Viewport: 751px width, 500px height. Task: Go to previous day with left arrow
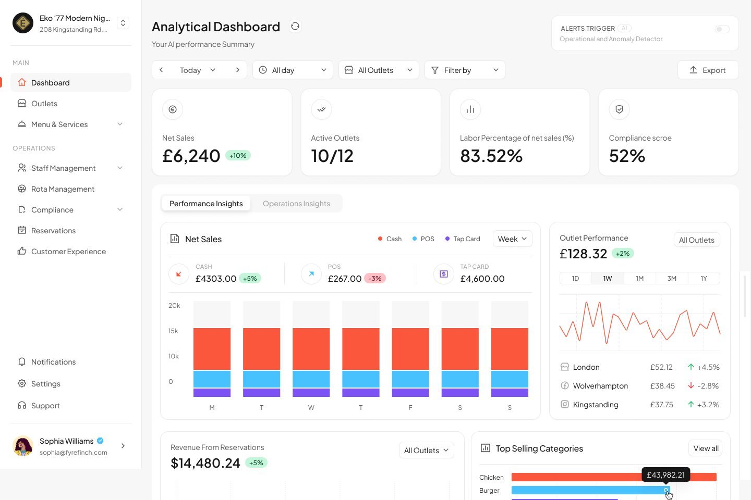pos(162,70)
